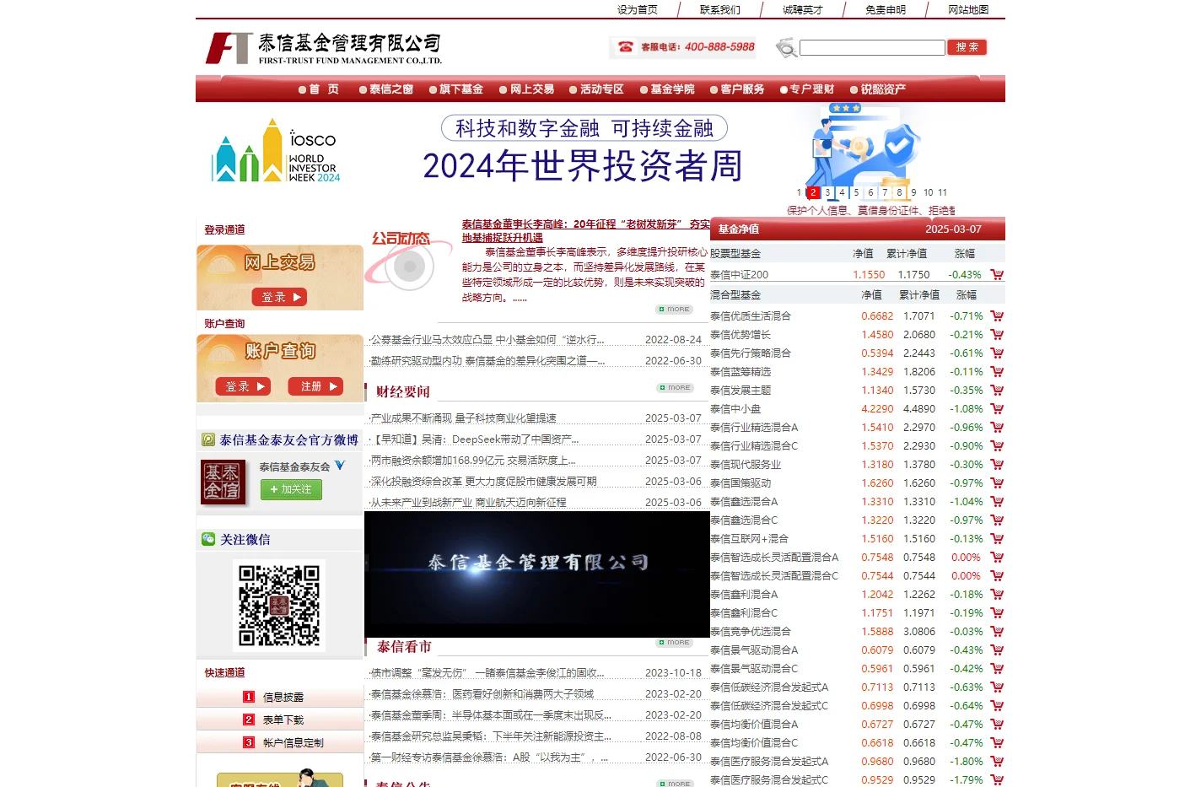
Task: Click cart icon for 泰信先行策略混合
Action: (x=997, y=353)
